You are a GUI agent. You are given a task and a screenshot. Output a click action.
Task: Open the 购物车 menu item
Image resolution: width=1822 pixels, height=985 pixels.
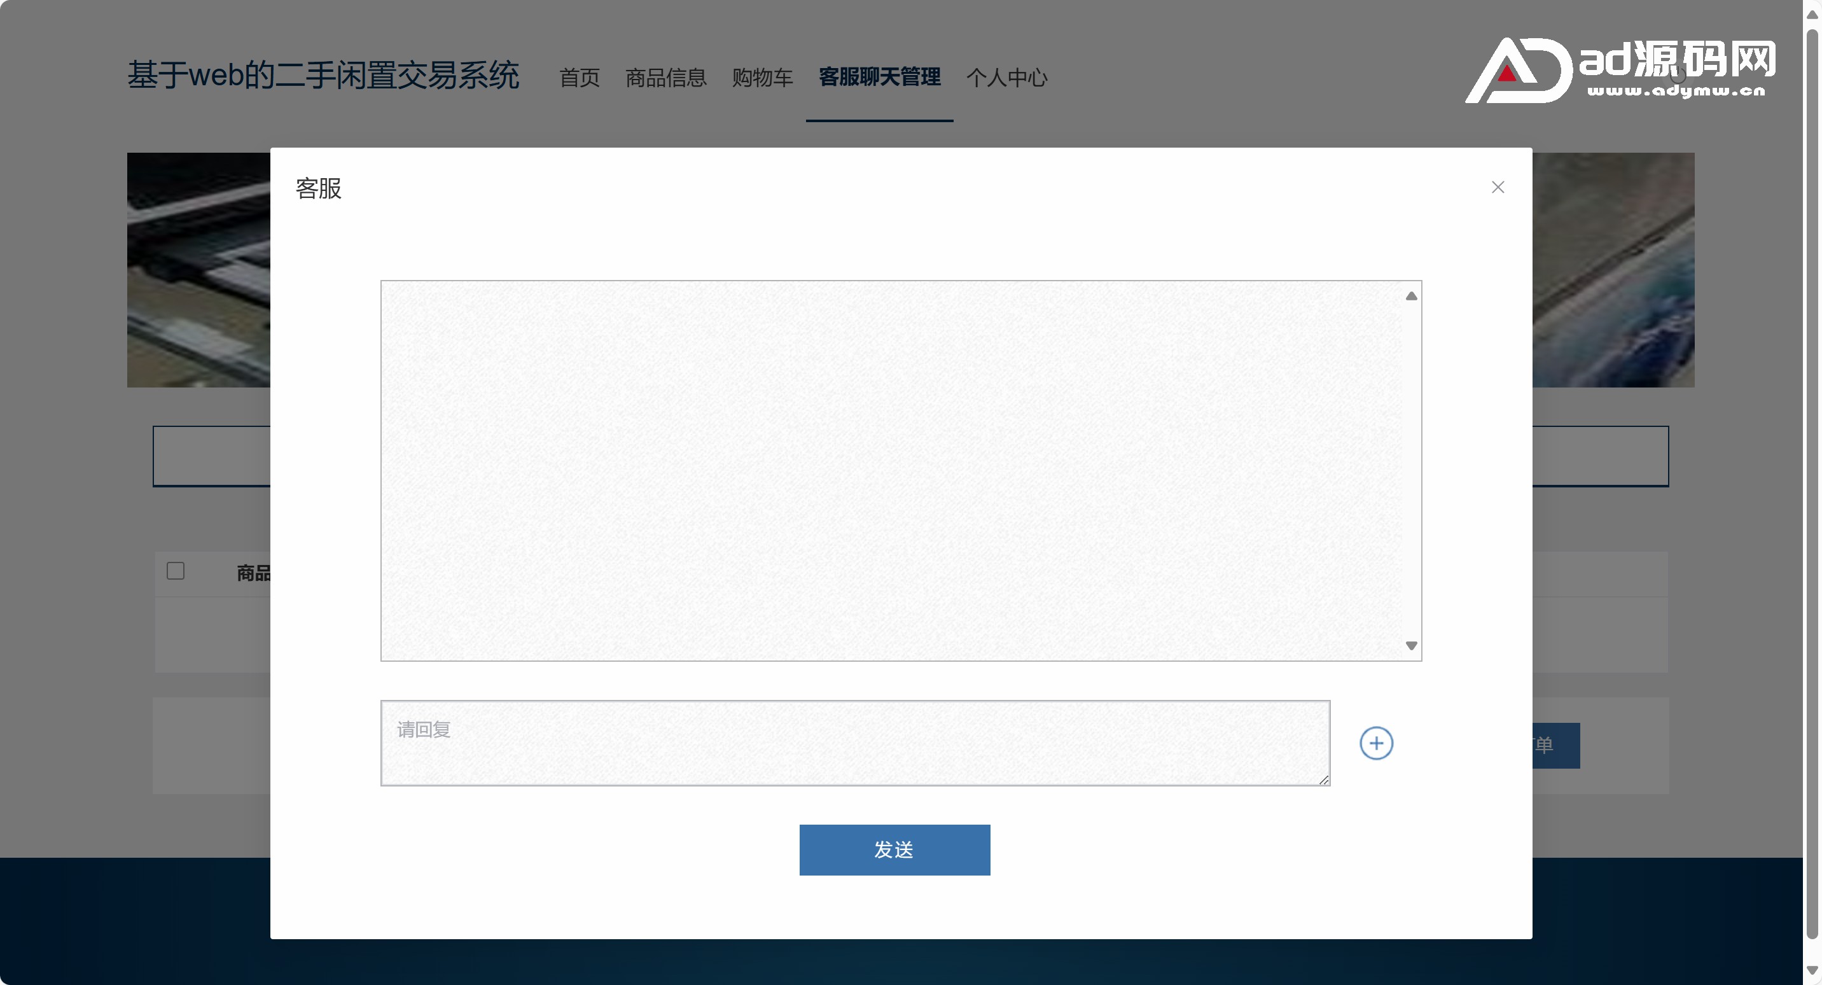pyautogui.click(x=761, y=77)
